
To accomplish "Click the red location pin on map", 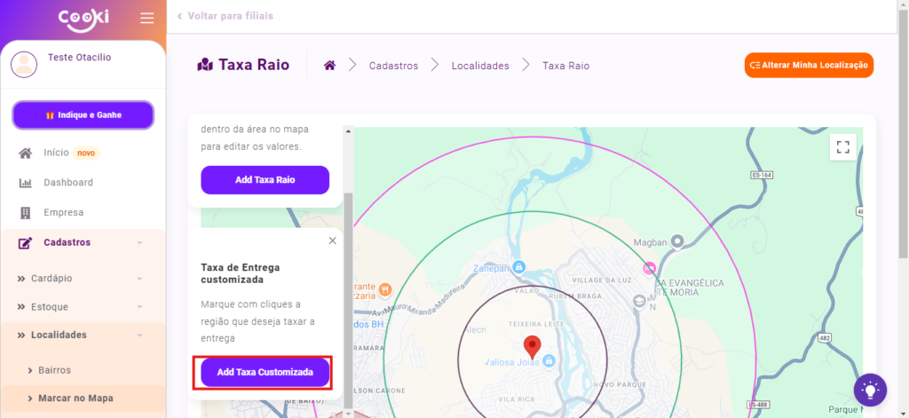I will 532,346.
